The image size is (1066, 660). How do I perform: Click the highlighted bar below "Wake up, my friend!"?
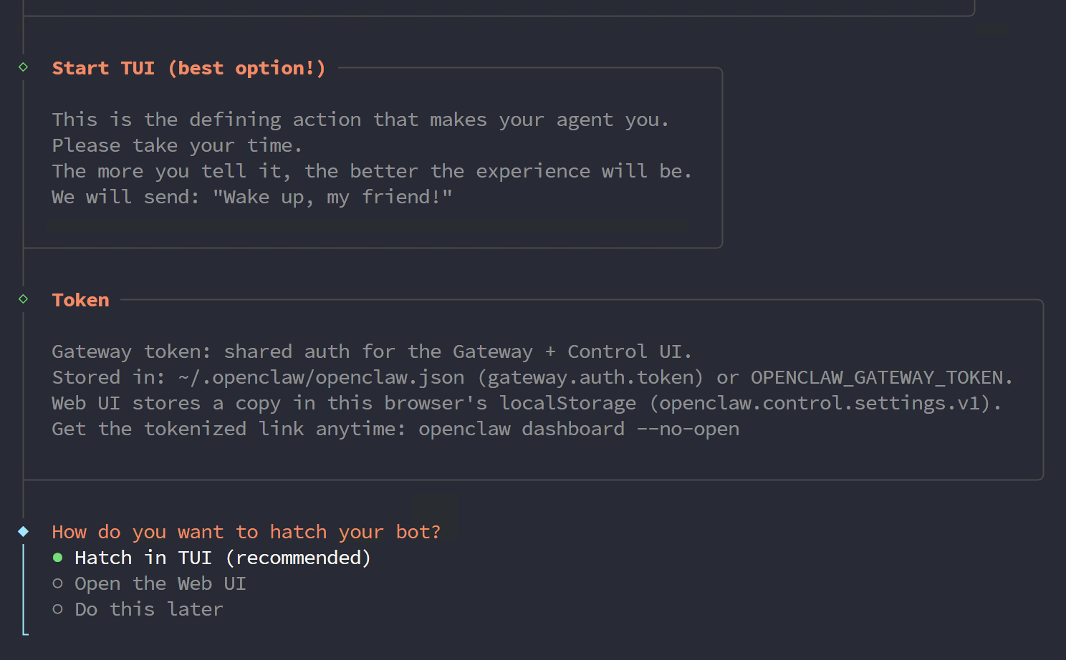point(365,228)
